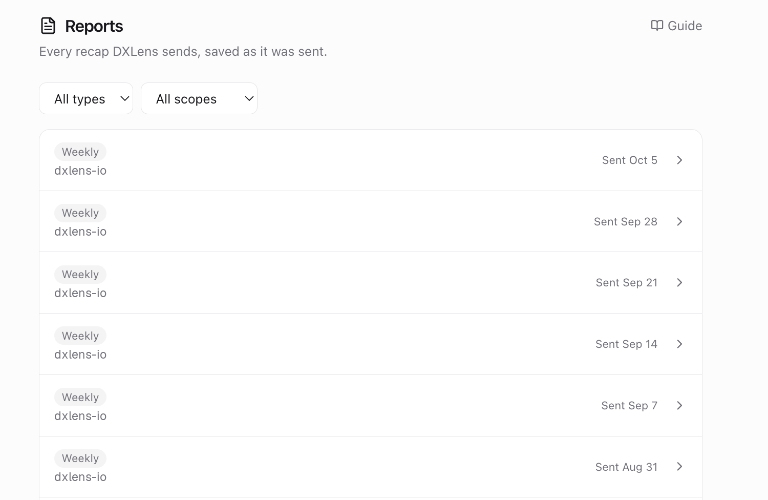Click dxlens-io in the Sep 14 row
The width and height of the screenshot is (768, 500).
[80, 355]
